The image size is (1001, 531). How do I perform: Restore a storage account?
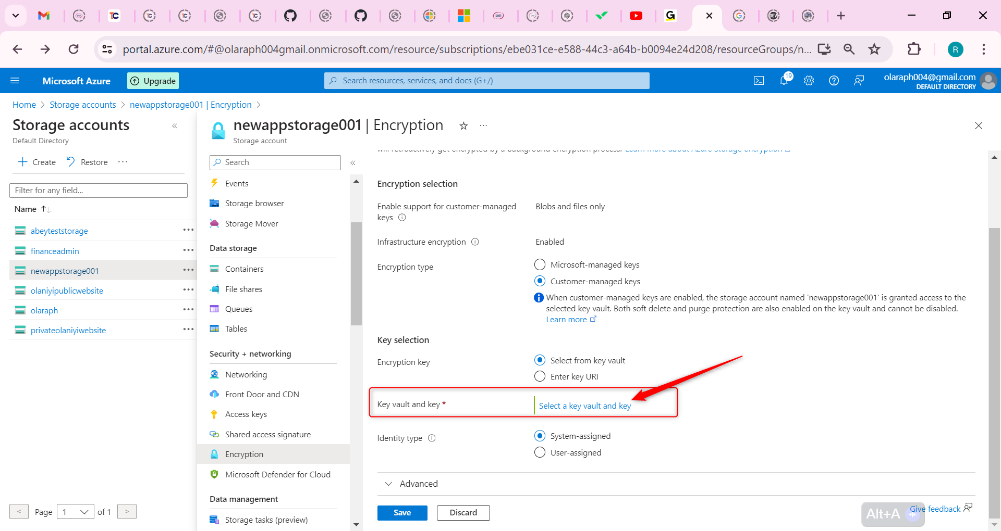click(x=87, y=162)
